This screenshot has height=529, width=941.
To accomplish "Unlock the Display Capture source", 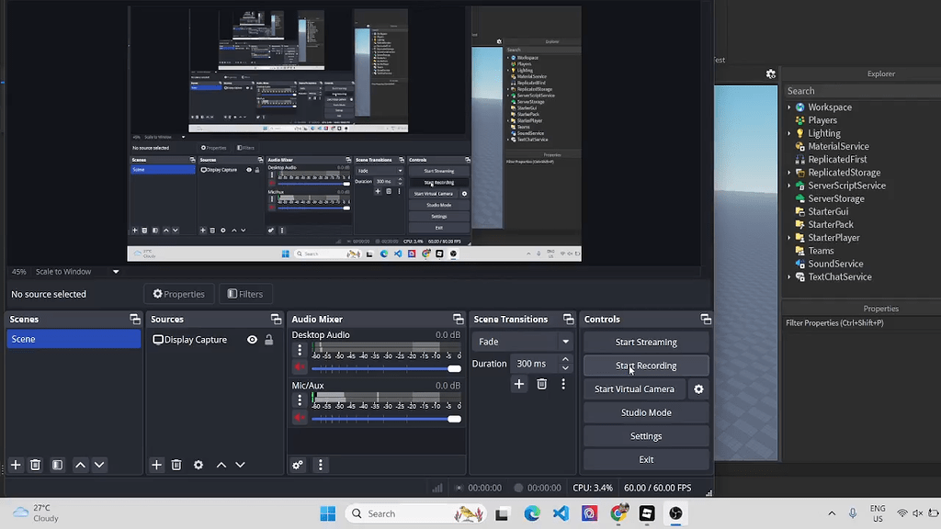I will pyautogui.click(x=269, y=339).
